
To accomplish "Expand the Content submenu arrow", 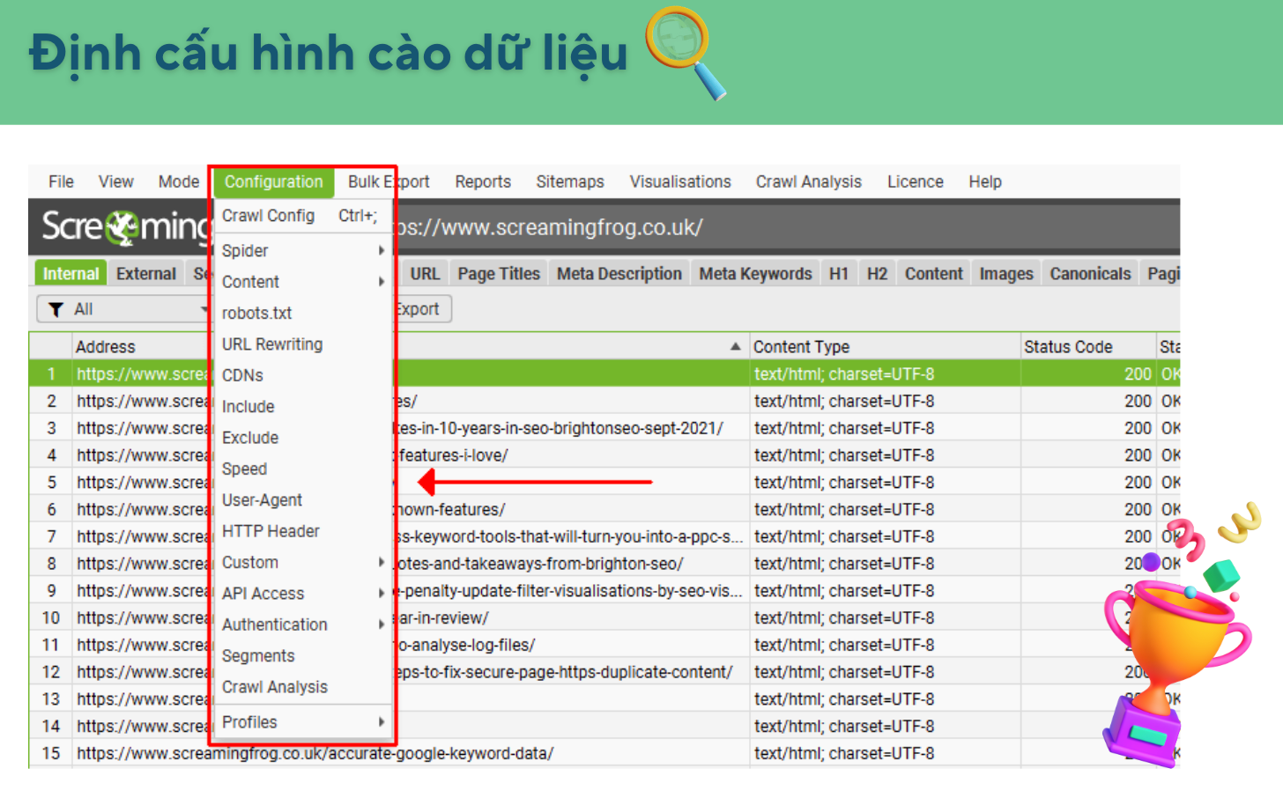I will pyautogui.click(x=382, y=282).
